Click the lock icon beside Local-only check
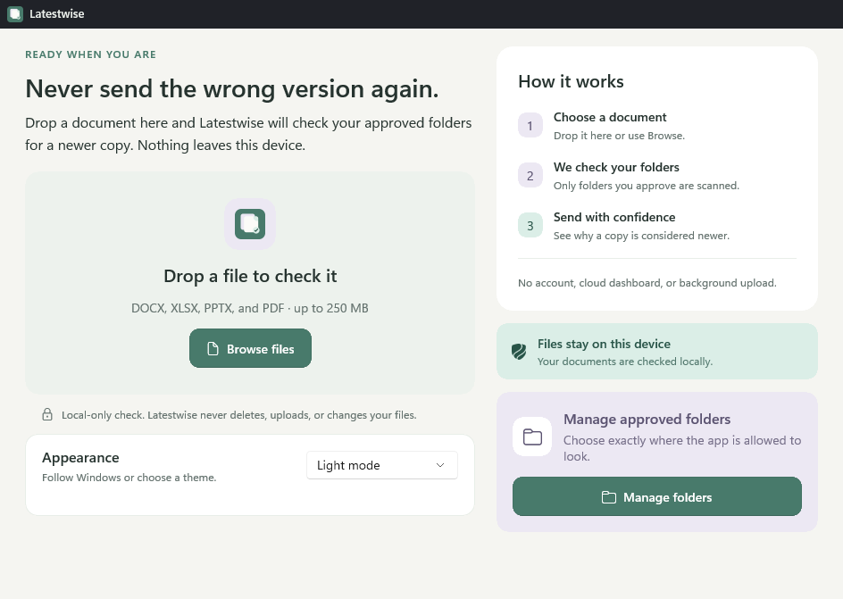Screen dimensions: 843x599 [47, 415]
